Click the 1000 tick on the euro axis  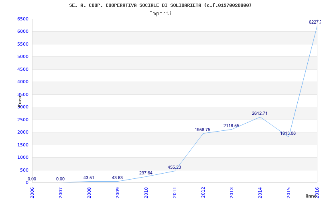pyautogui.click(x=23, y=157)
